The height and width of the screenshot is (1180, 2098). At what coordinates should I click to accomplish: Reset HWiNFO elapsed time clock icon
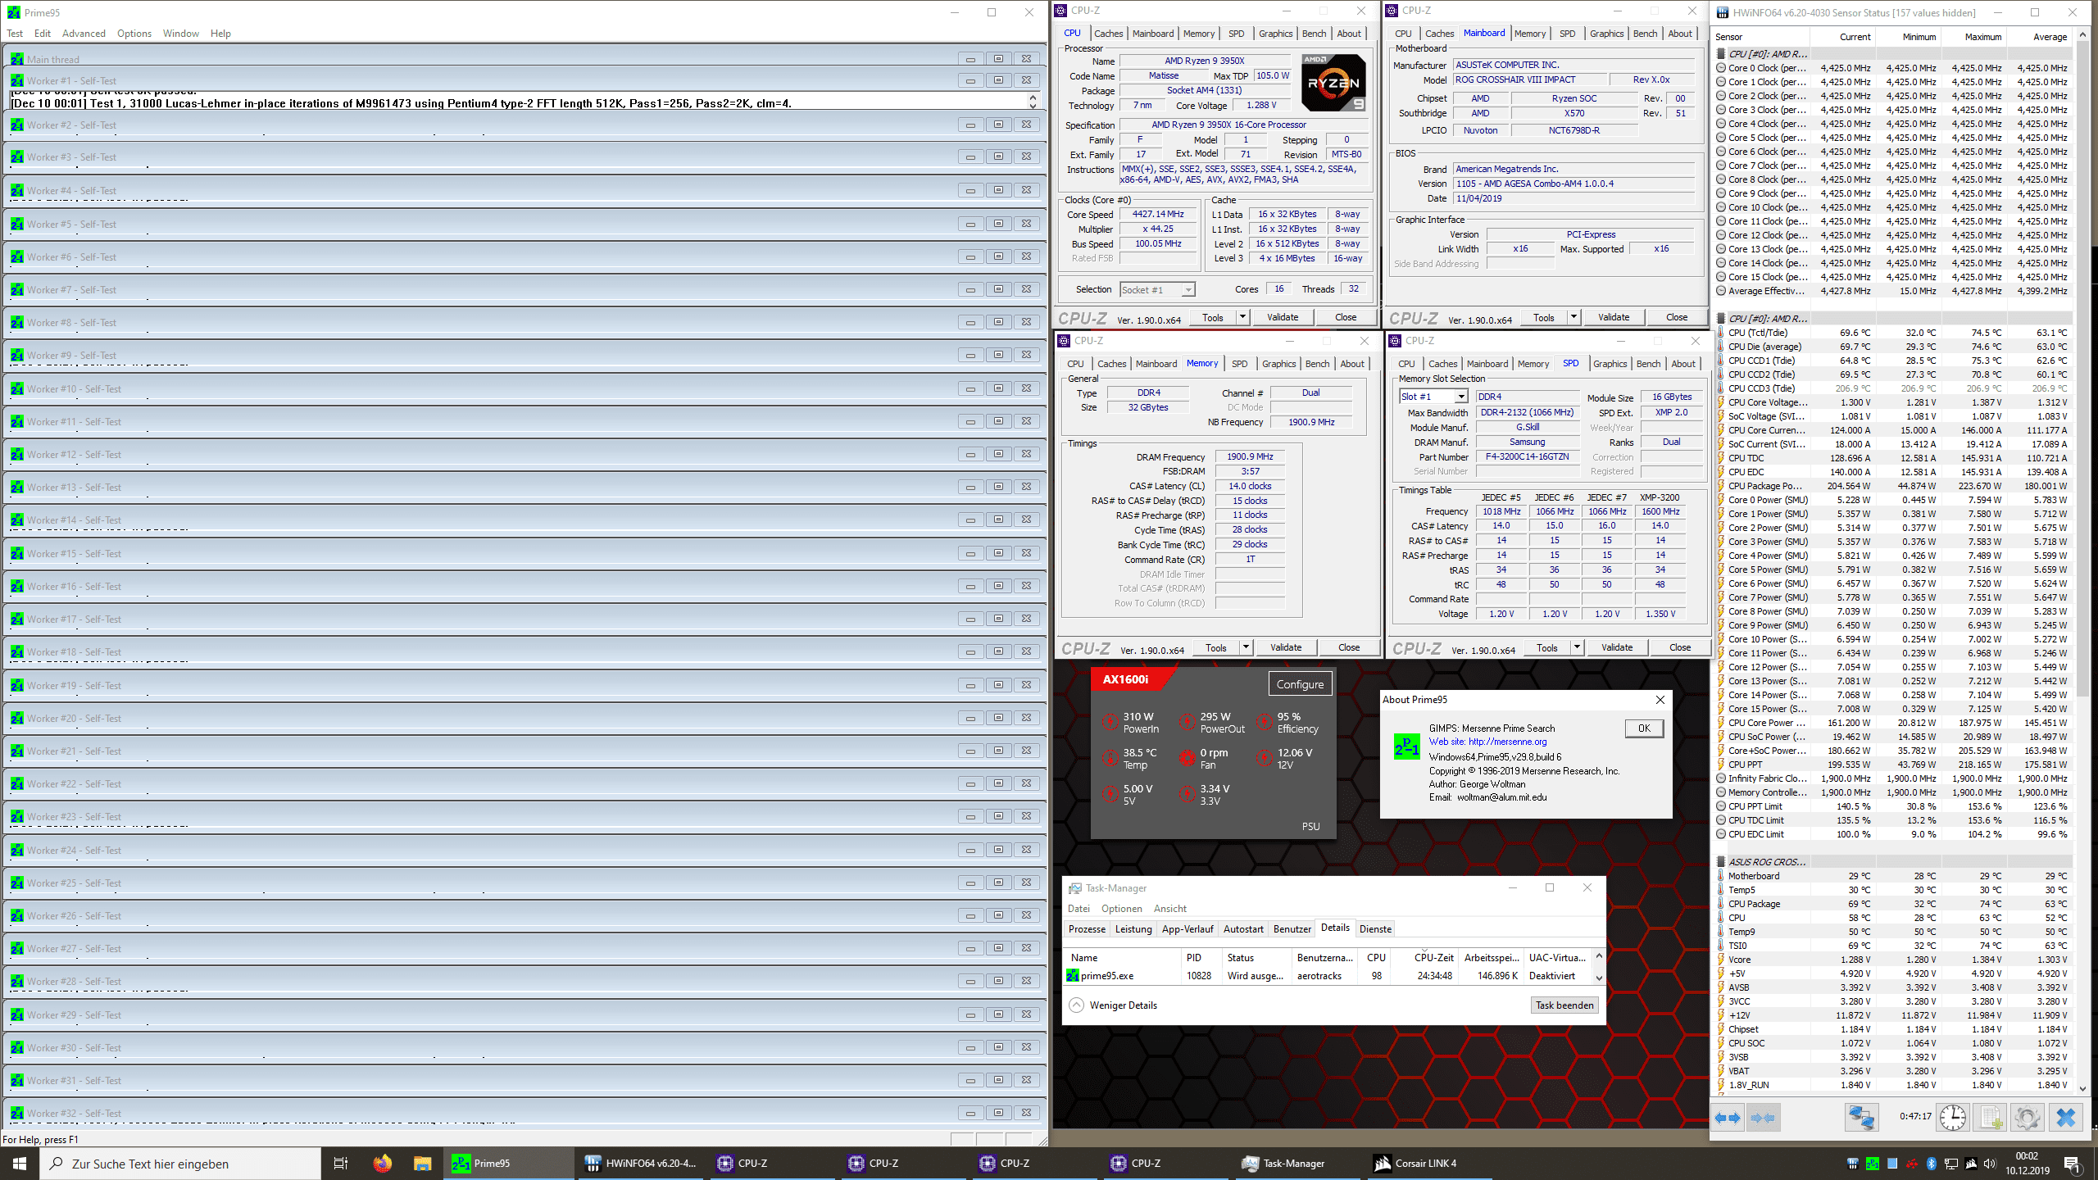(1953, 1118)
